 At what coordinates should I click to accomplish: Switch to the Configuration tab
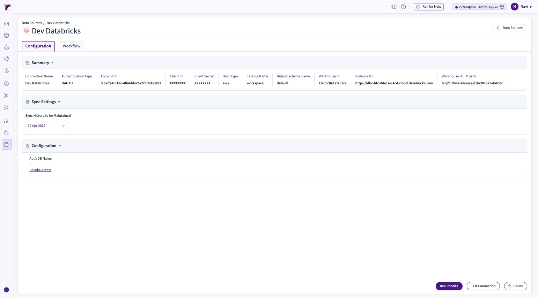pyautogui.click(x=38, y=46)
